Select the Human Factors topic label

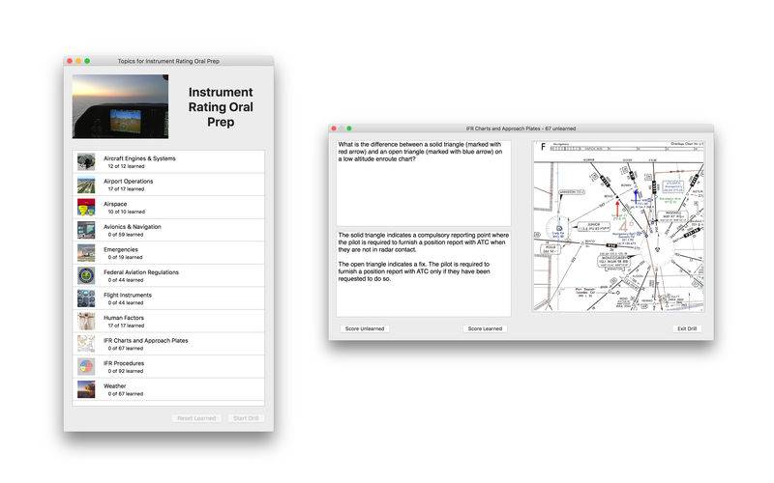pyautogui.click(x=124, y=318)
